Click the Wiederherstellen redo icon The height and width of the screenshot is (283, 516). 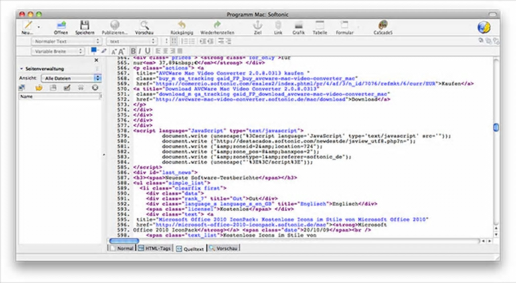(217, 25)
